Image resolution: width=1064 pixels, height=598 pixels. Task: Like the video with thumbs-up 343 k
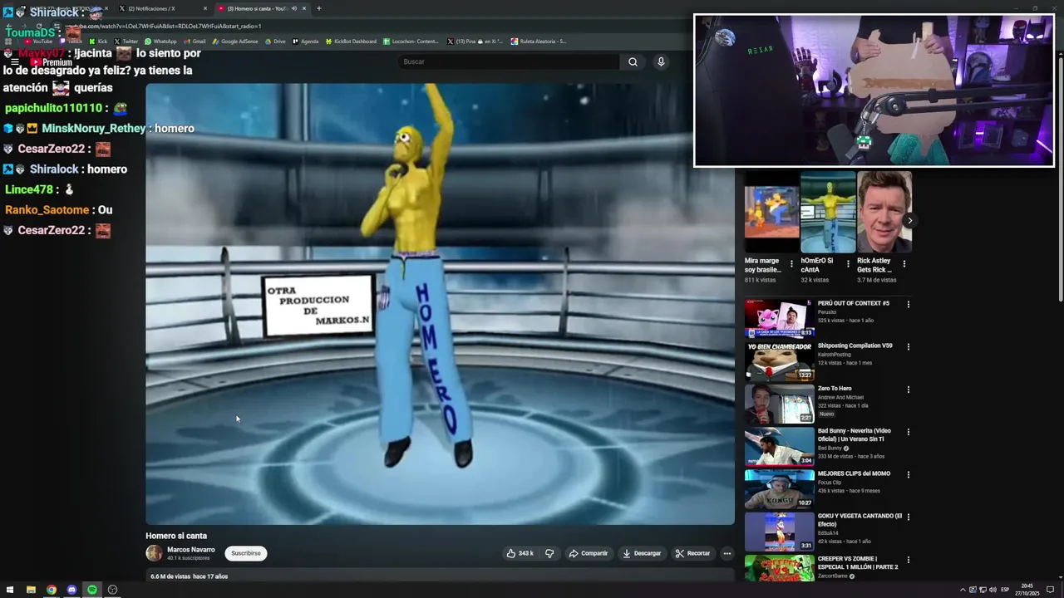coord(520,553)
